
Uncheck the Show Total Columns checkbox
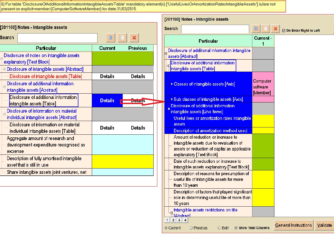coord(236,228)
